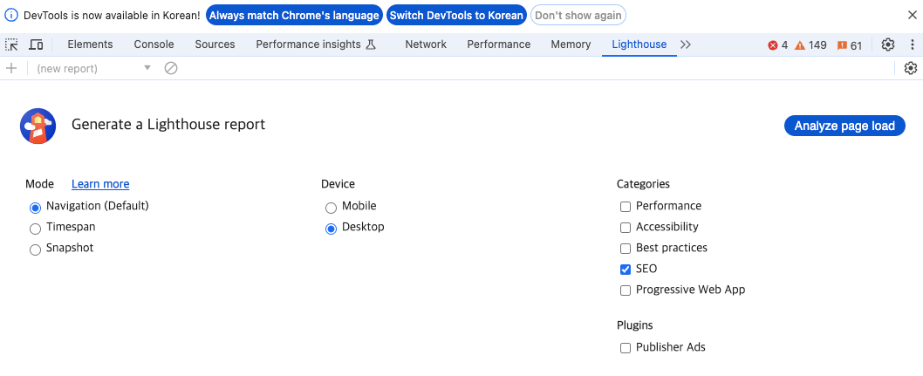
Task: Open DevTools settings gear in tab bar
Action: [x=888, y=44]
